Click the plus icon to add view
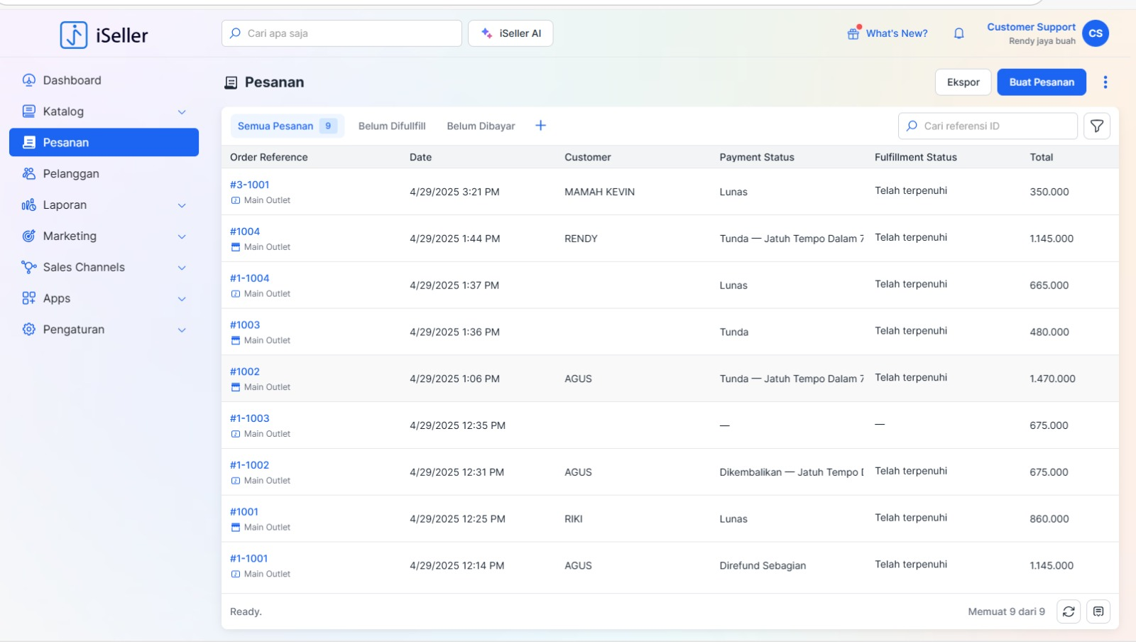1136x642 pixels. (540, 126)
